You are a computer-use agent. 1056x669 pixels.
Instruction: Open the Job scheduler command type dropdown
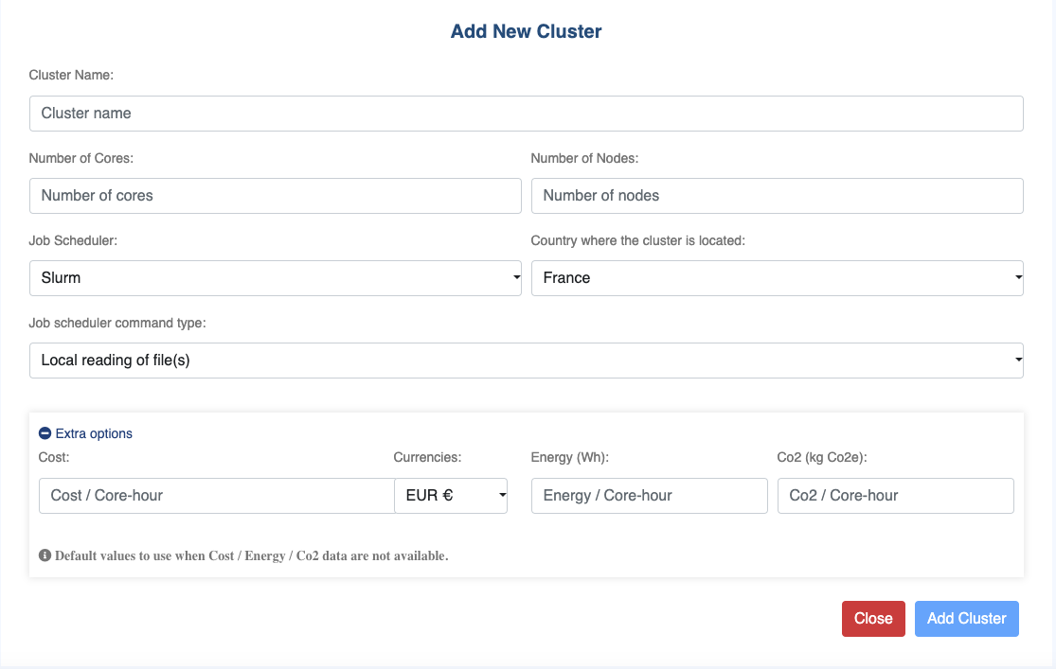[526, 361]
